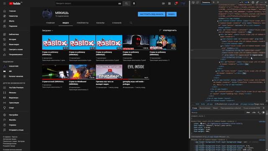The width and height of the screenshot is (268, 151).
Task: Open the ПРИЧИНЫ video thumbnail
Action: pyautogui.click(x=109, y=72)
